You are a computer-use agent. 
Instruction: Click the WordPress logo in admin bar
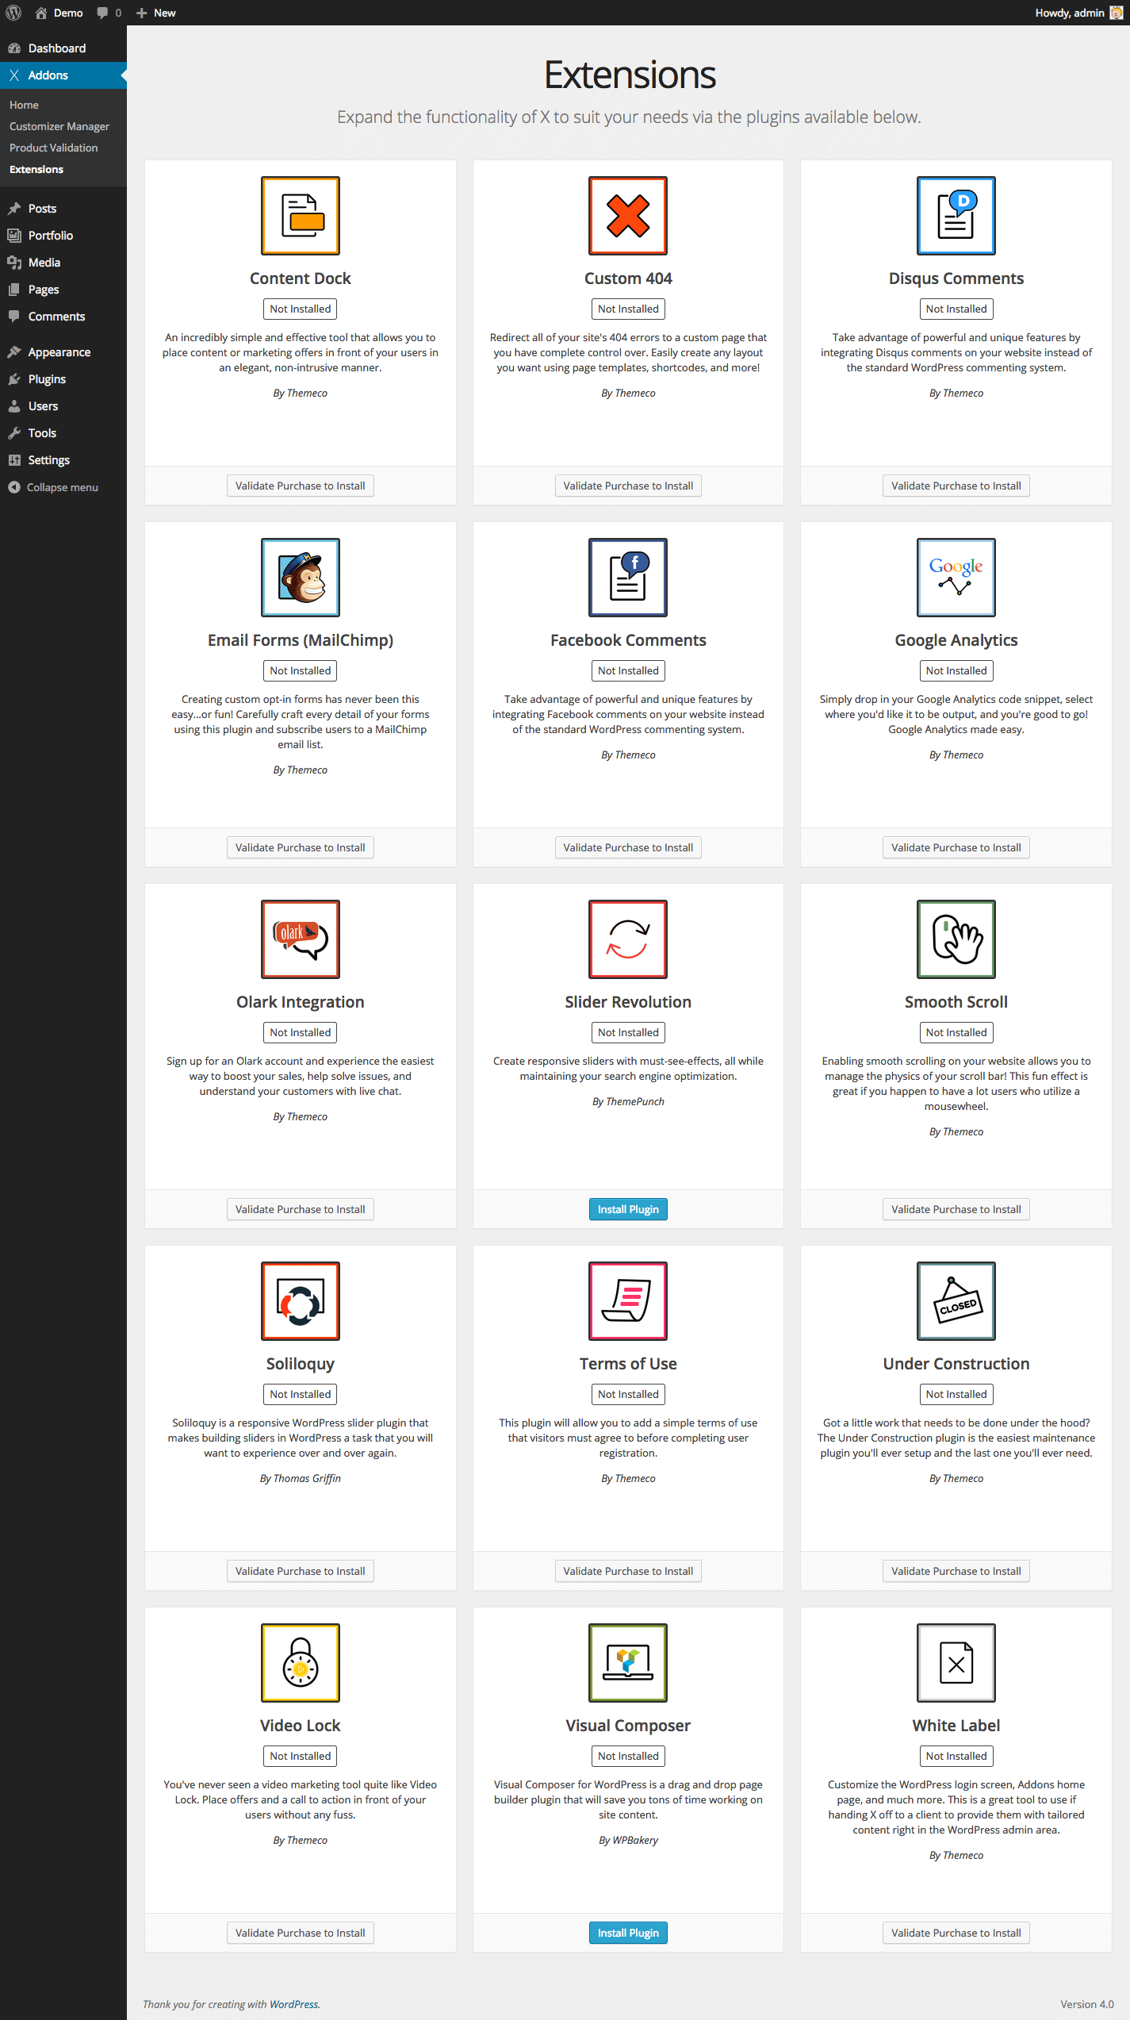pyautogui.click(x=13, y=13)
